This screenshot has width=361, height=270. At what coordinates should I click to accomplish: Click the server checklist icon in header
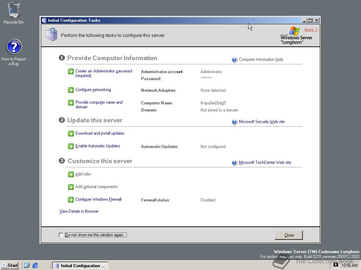tap(51, 34)
